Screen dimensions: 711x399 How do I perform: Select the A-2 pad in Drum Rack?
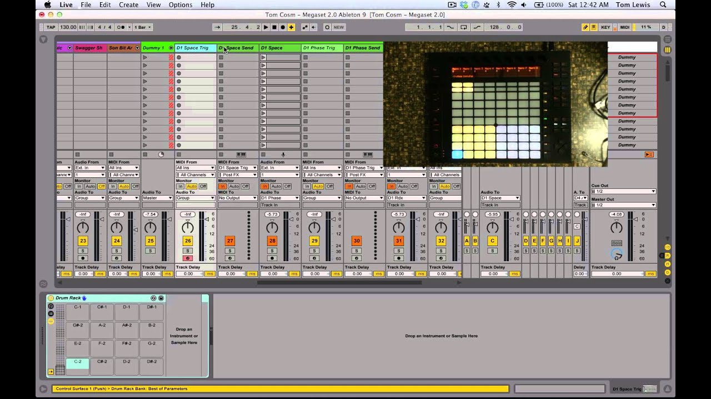click(x=102, y=330)
